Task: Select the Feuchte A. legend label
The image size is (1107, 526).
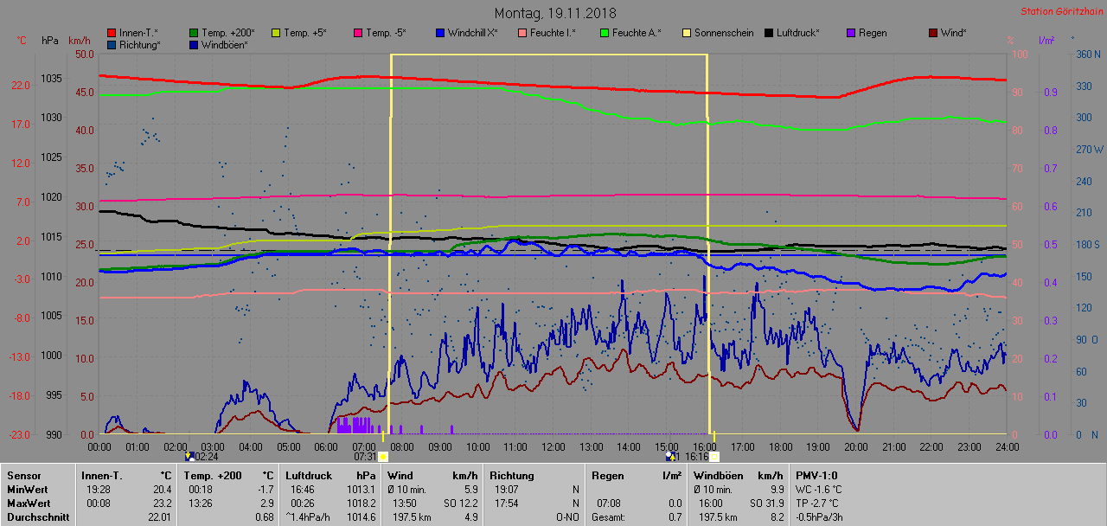Action: (636, 33)
